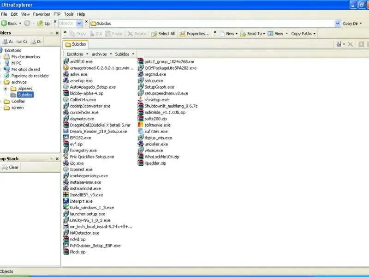This screenshot has width=369, height=277.
Task: Click the Delete toolbar icon
Action: (130, 34)
